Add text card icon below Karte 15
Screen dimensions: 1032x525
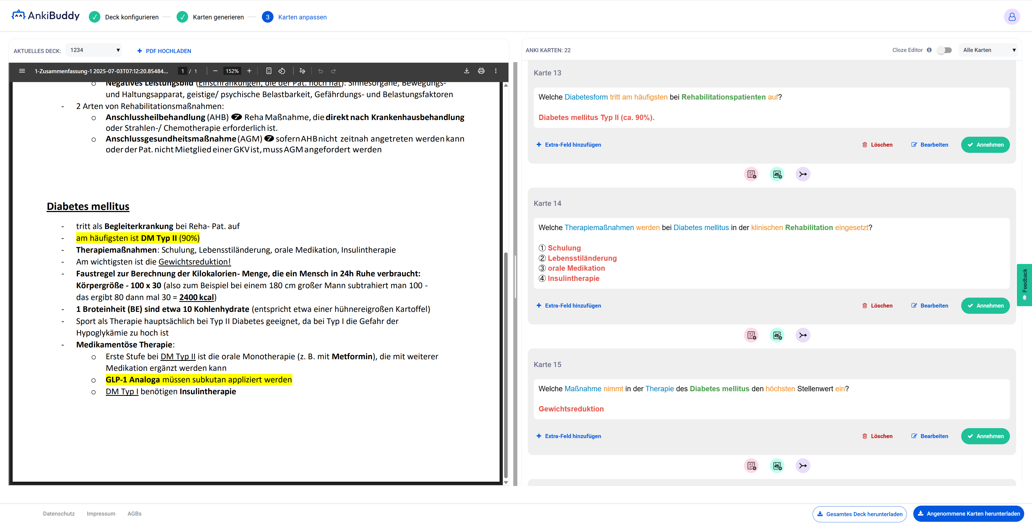tap(751, 466)
